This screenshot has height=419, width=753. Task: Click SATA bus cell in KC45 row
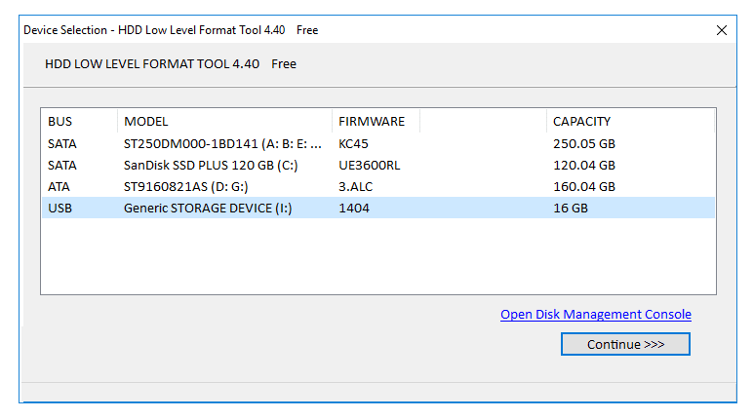tap(62, 143)
